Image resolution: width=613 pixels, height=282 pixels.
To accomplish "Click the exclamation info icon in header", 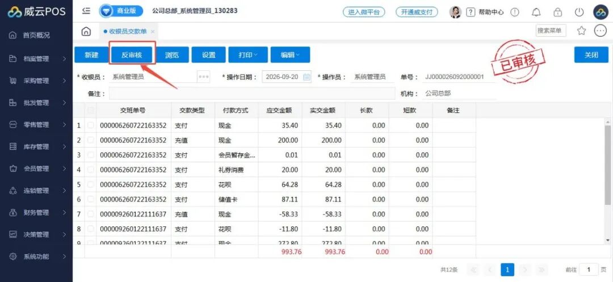I will click(515, 12).
